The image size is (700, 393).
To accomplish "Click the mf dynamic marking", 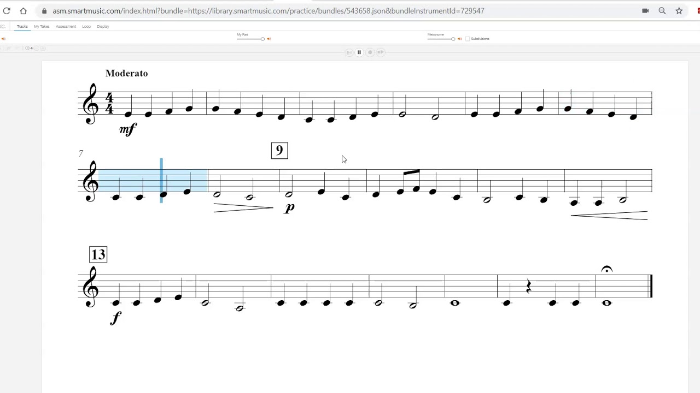I will pyautogui.click(x=128, y=129).
